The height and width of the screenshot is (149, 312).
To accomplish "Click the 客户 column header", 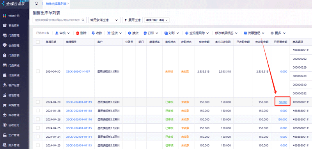I will pos(100,42).
